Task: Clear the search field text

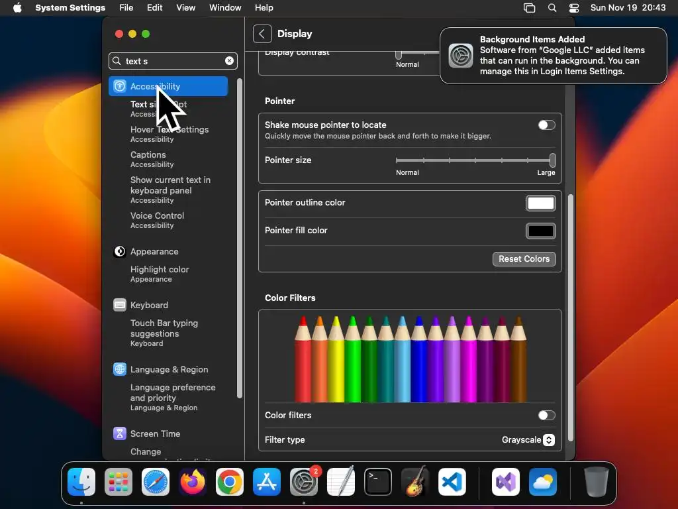Action: (229, 61)
